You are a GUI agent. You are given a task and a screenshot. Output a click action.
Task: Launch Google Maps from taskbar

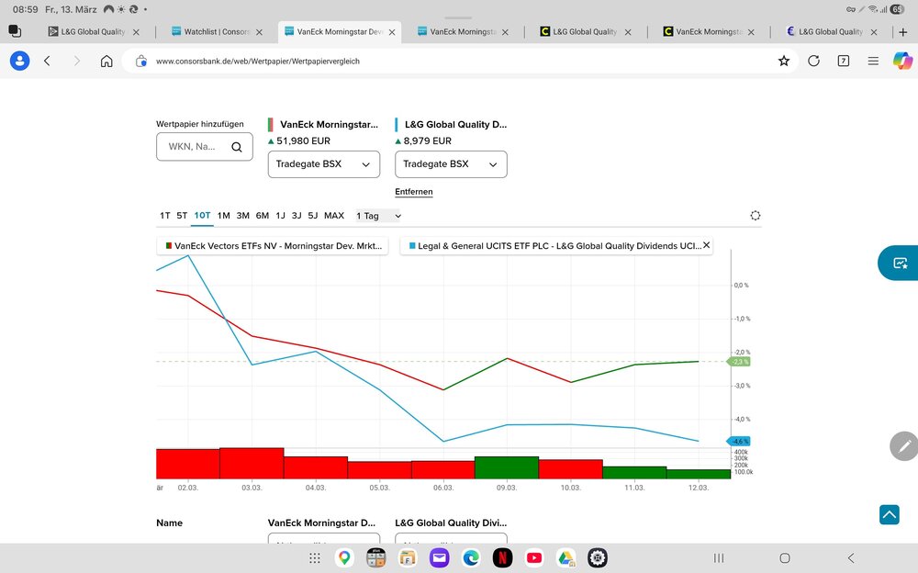click(345, 558)
